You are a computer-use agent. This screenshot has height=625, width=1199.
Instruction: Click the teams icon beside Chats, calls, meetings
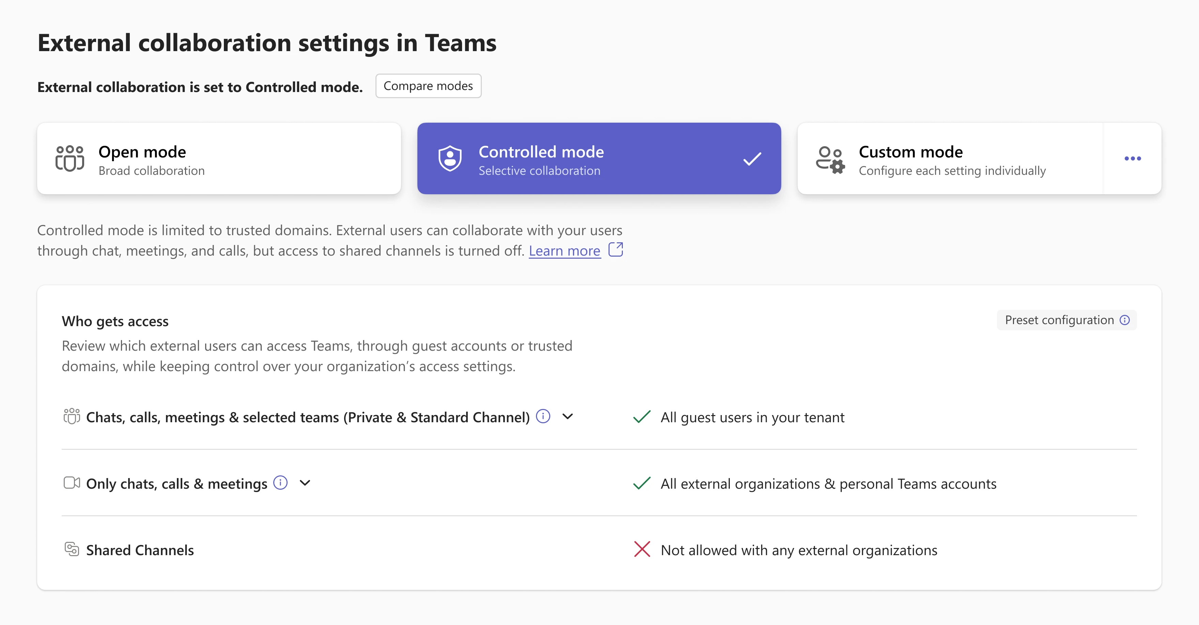[x=72, y=416]
